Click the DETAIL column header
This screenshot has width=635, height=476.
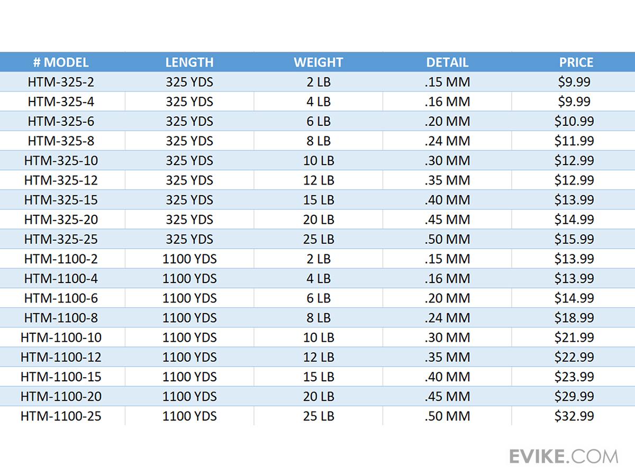click(447, 62)
